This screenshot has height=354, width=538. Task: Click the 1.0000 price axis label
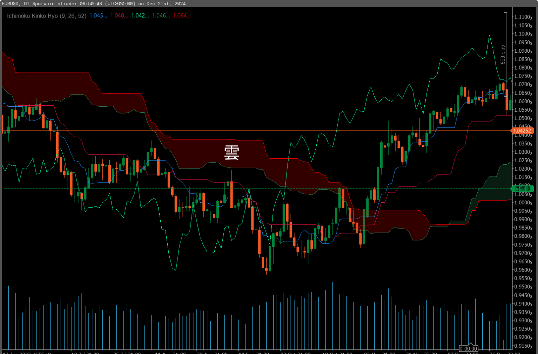523,203
